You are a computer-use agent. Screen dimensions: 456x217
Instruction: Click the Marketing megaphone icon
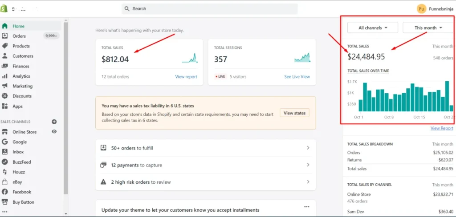pos(4,86)
